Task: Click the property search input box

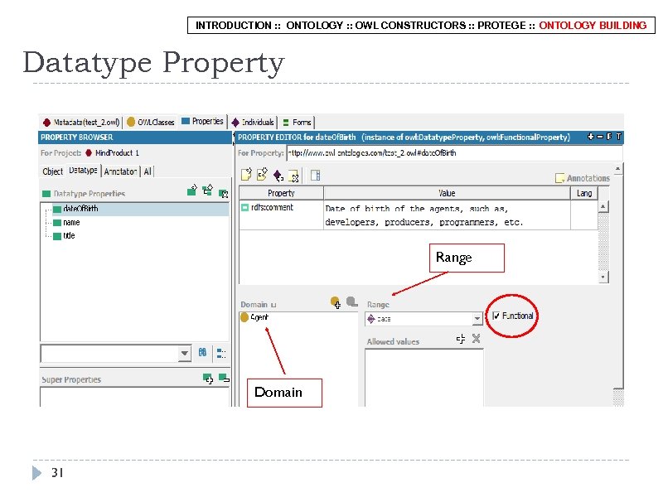Action: (109, 354)
